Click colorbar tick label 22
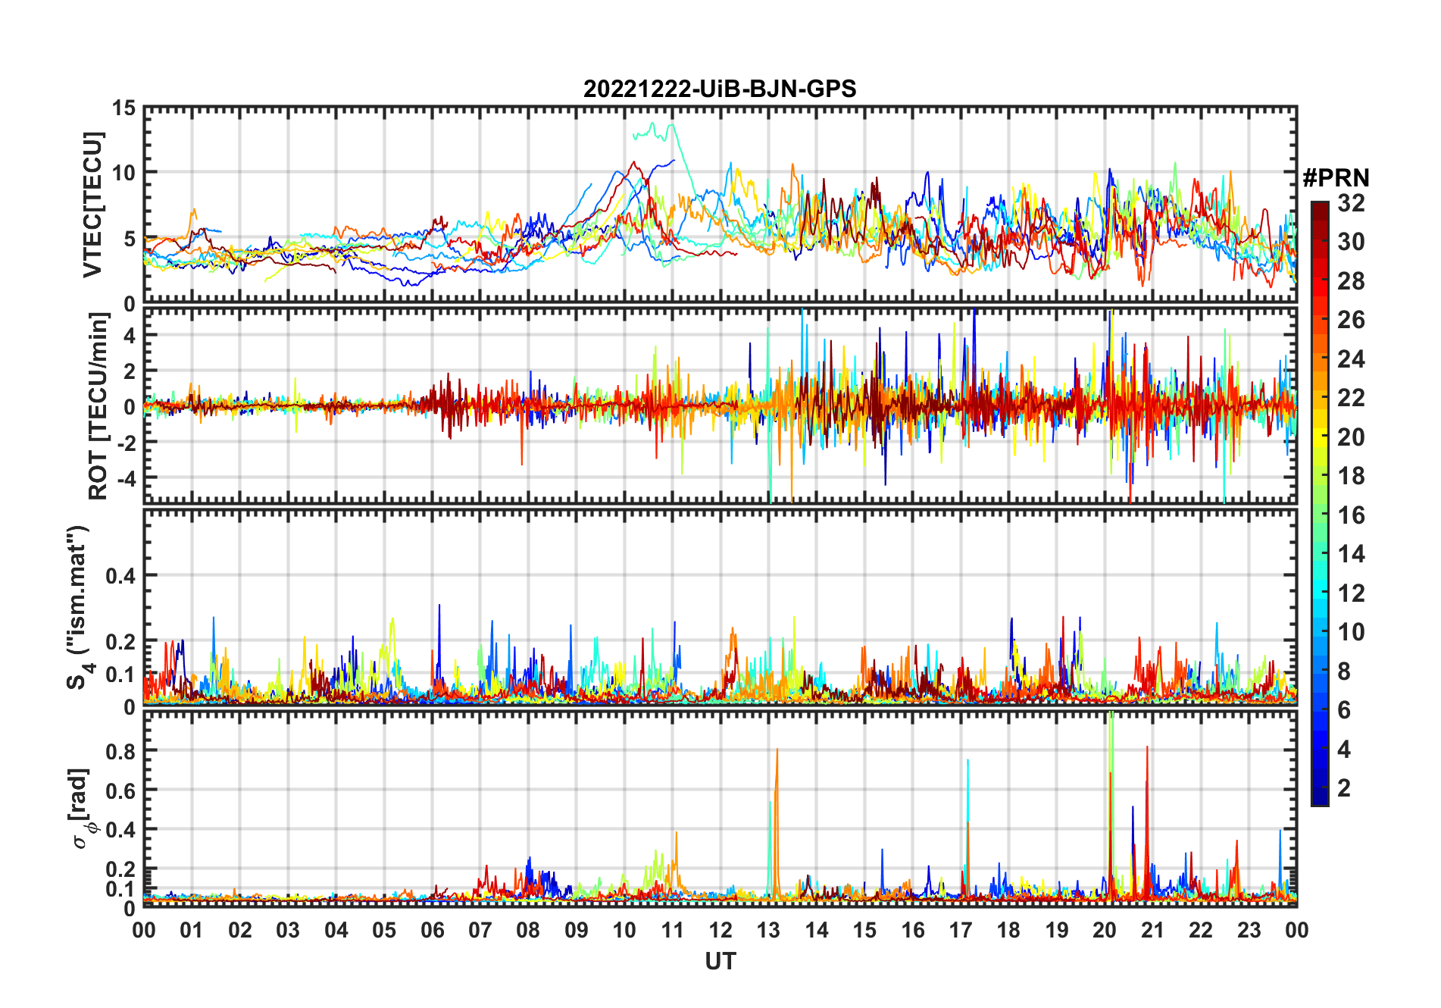 coord(1351,398)
